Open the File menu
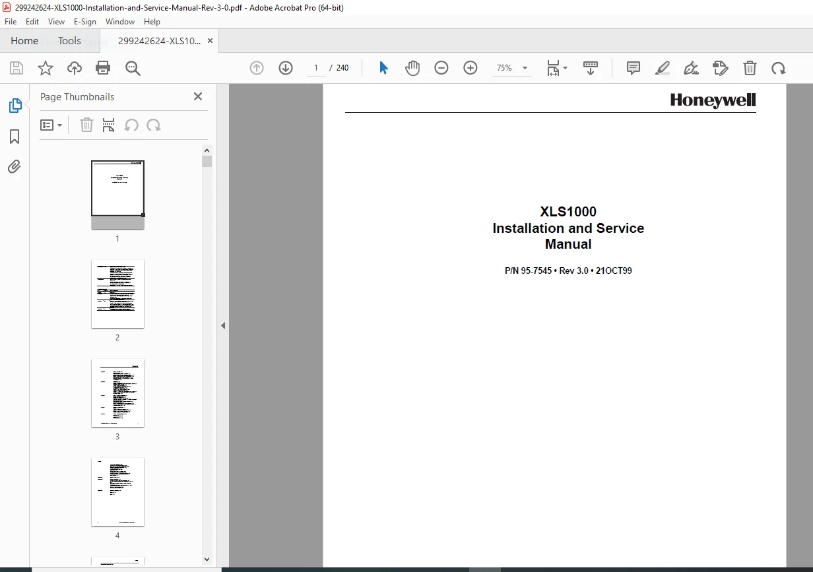813x572 pixels. coord(11,22)
